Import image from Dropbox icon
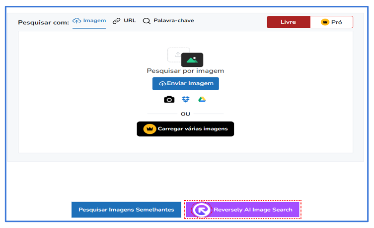 click(x=186, y=100)
